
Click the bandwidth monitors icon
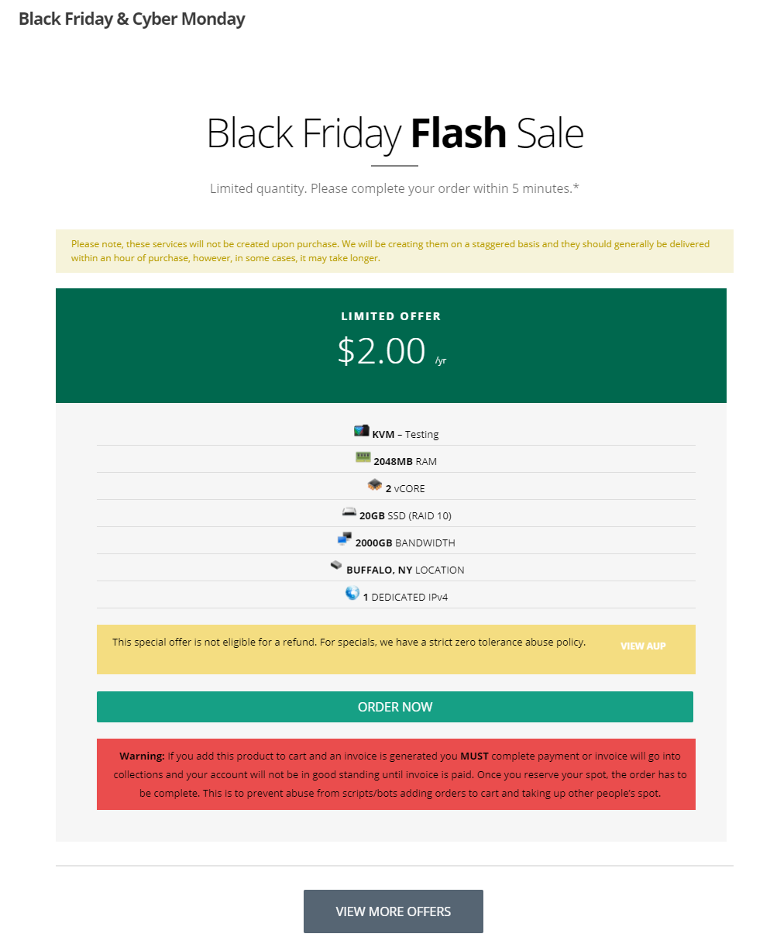[x=345, y=539]
